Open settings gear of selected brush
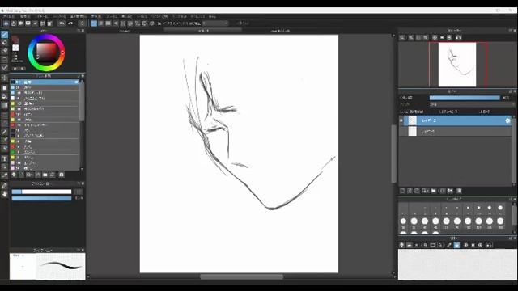 77,82
